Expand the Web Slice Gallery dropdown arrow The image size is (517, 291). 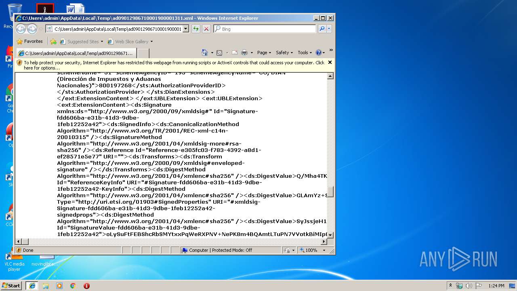coord(152,42)
